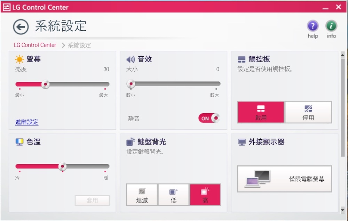The image size is (348, 221).
Task: Click the 僅限電腦螢幕 external display button
Action: (285, 179)
